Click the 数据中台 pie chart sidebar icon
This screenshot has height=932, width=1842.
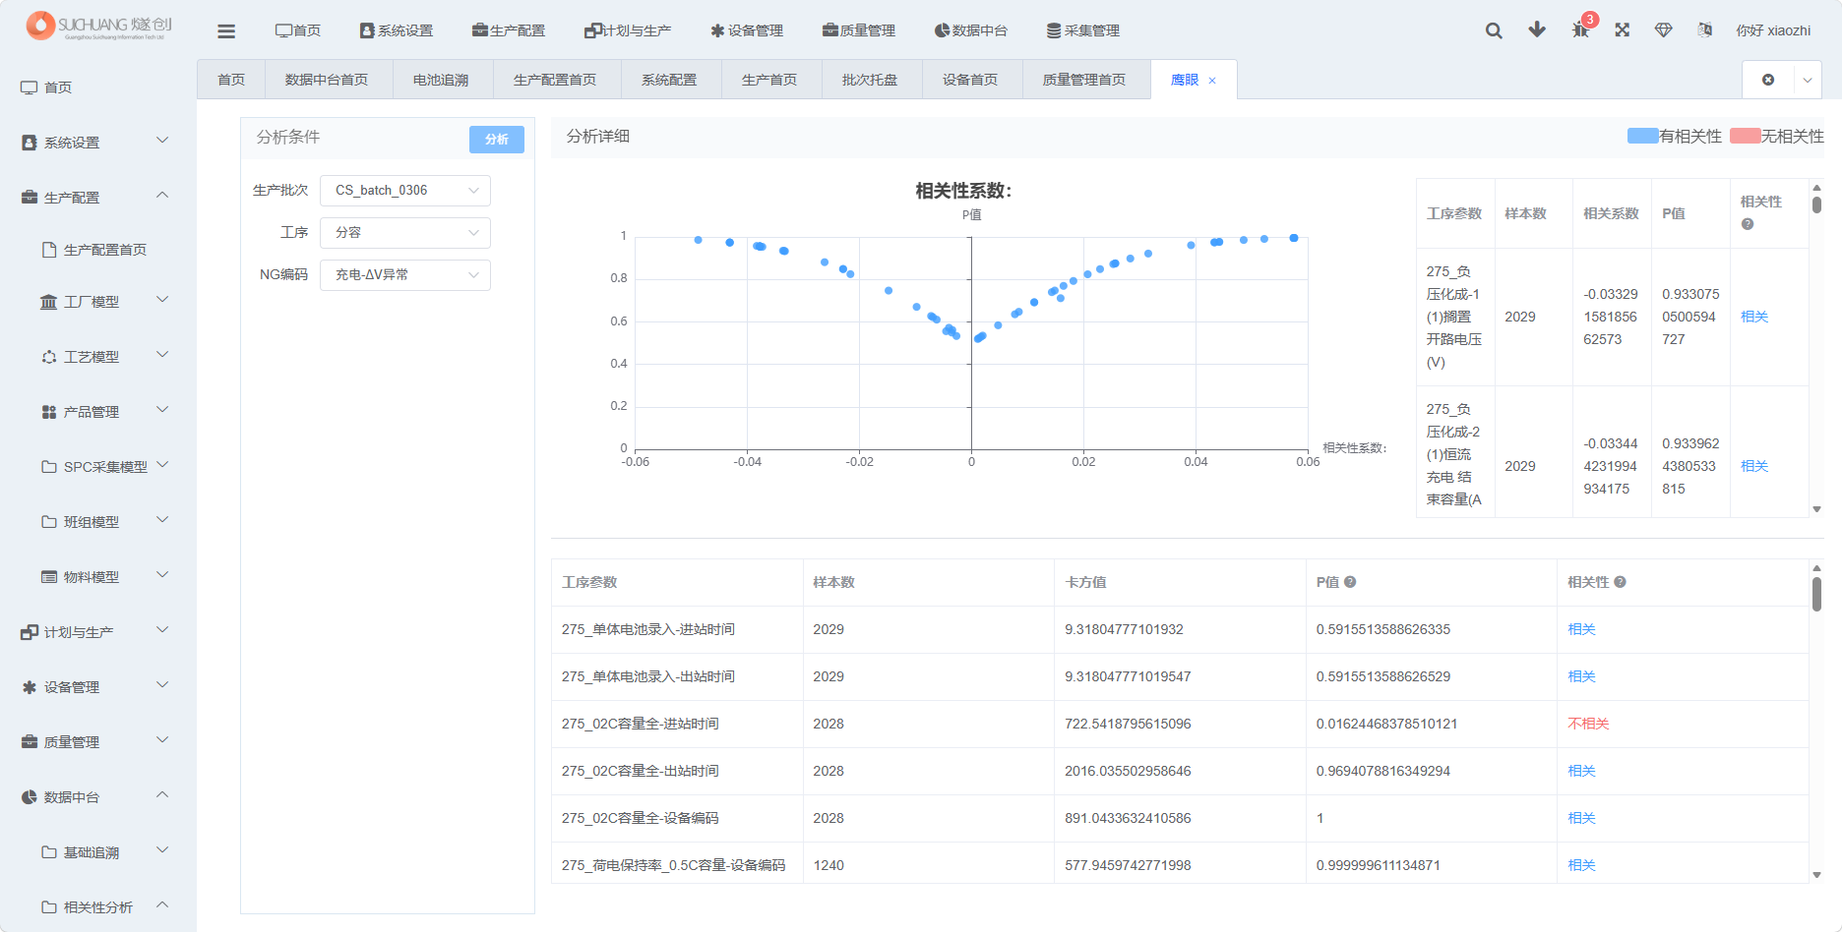[30, 797]
